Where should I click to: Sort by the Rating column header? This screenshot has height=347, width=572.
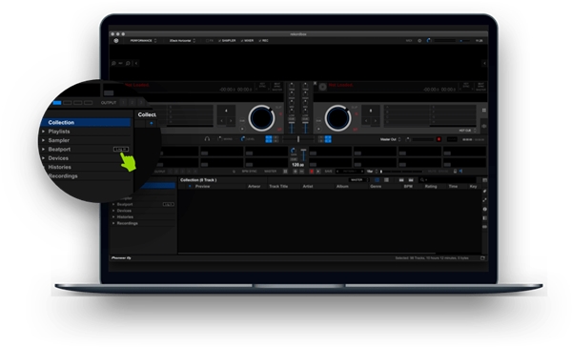point(431,187)
